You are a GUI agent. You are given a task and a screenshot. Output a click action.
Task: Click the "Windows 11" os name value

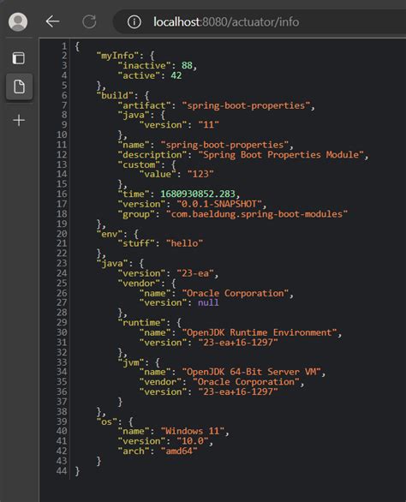click(193, 431)
